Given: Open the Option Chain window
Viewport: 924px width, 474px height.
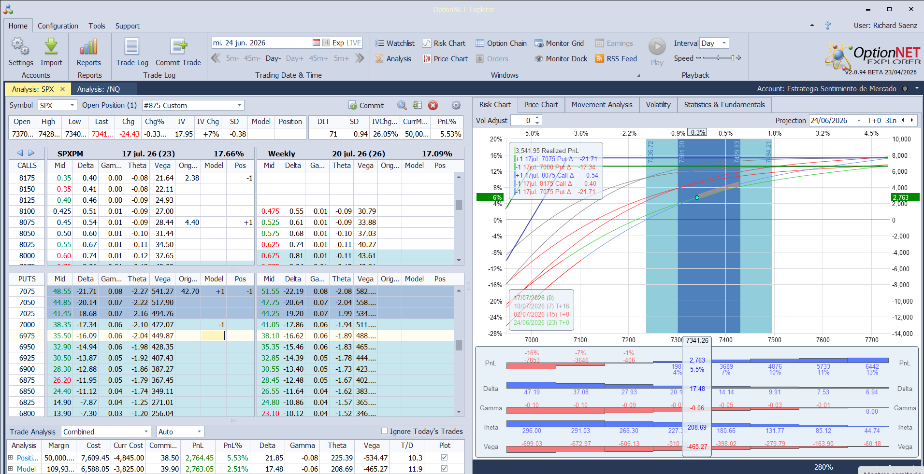Looking at the screenshot, I should [501, 43].
